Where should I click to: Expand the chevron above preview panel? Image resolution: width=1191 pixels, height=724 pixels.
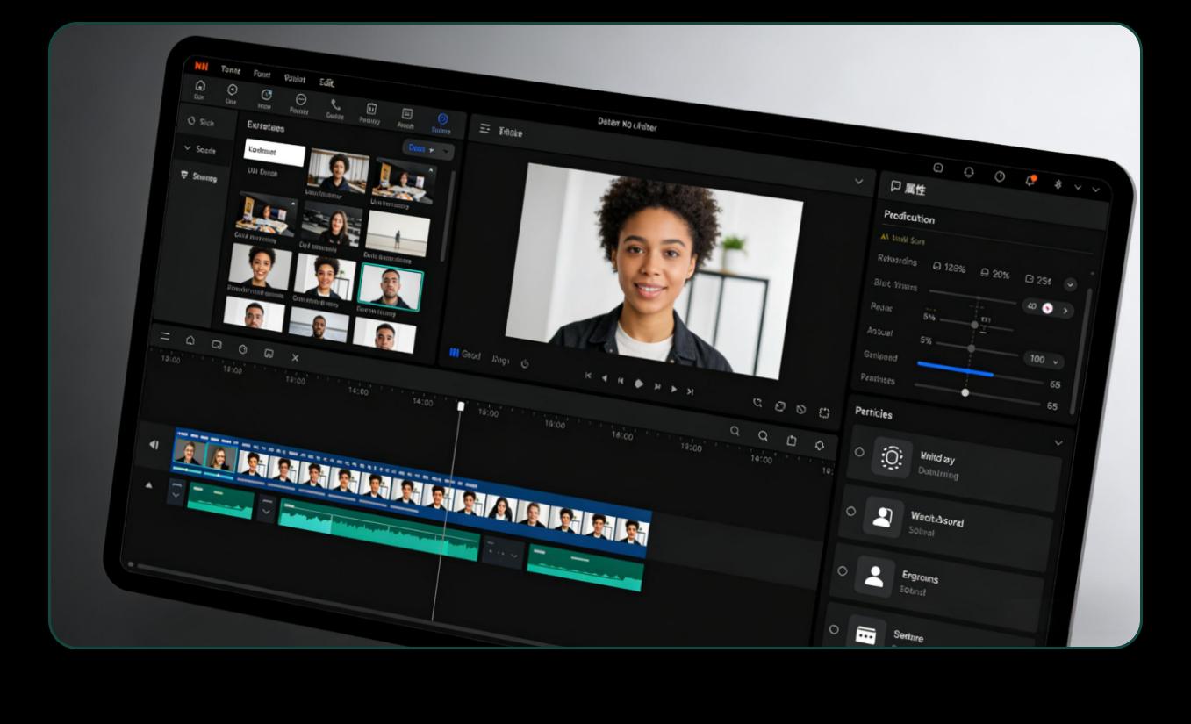pyautogui.click(x=858, y=181)
